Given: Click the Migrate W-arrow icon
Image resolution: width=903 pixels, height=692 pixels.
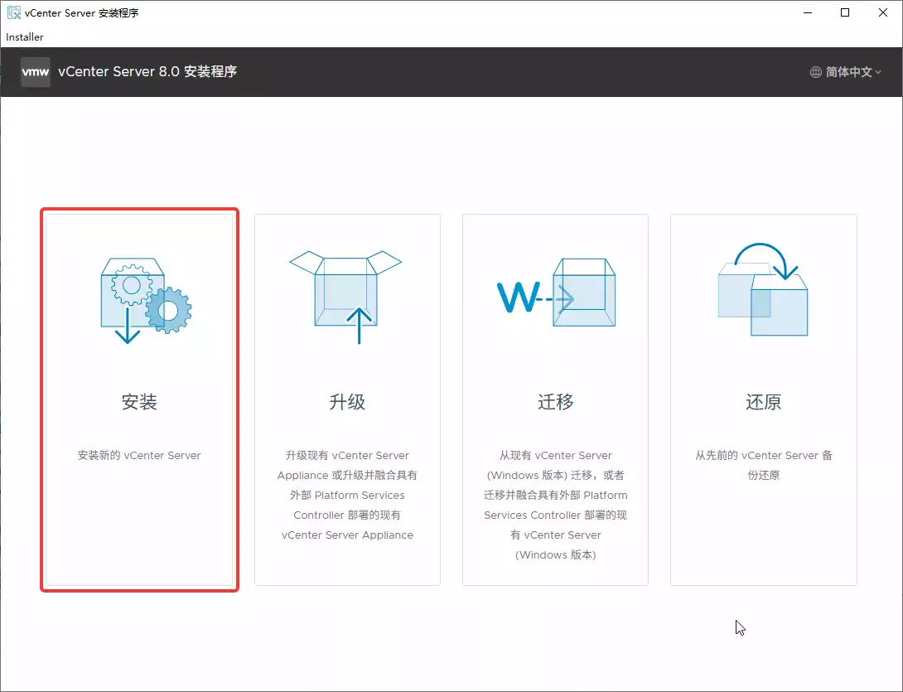Looking at the screenshot, I should pos(556,292).
